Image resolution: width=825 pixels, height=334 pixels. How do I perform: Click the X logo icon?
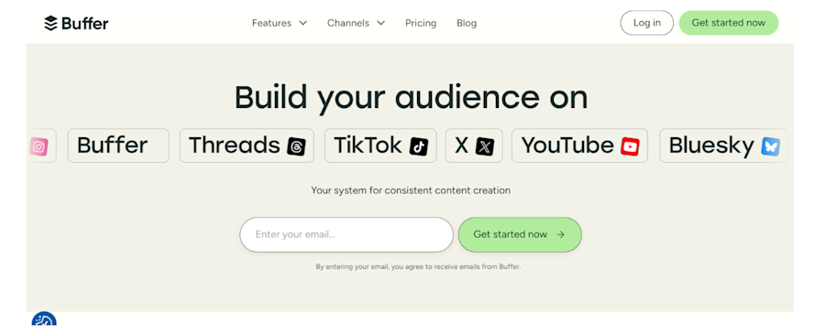[x=485, y=146]
